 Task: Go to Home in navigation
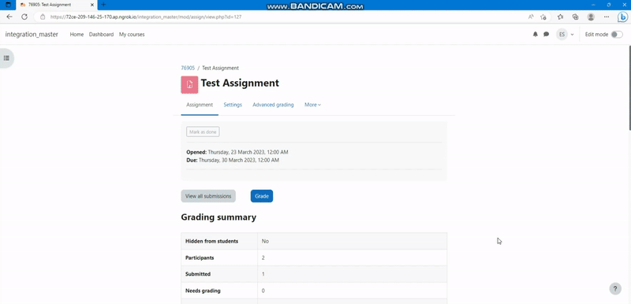(77, 35)
